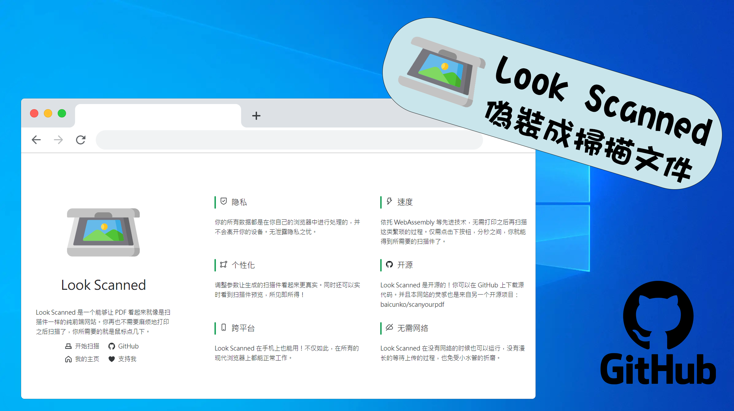
Task: Click the browser forward arrow
Action: tap(58, 140)
